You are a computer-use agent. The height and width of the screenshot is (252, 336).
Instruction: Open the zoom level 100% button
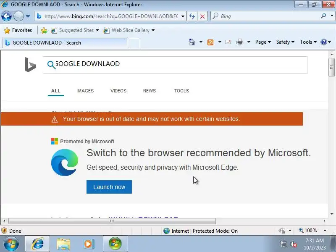[x=308, y=231]
